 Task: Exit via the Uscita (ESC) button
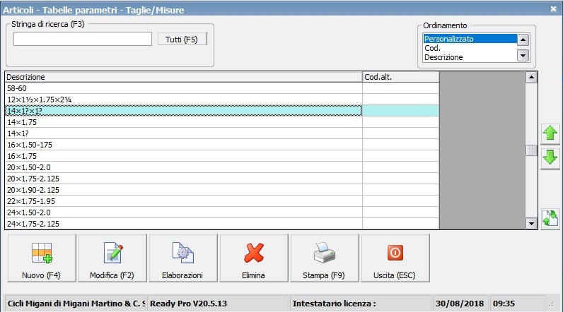click(395, 258)
